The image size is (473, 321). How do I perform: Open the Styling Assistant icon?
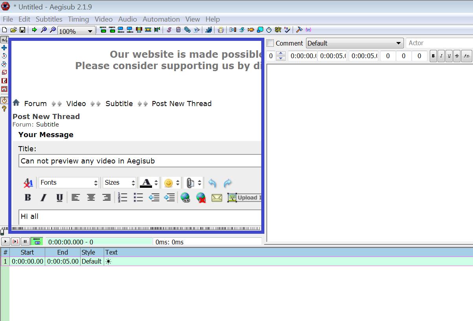click(x=242, y=30)
